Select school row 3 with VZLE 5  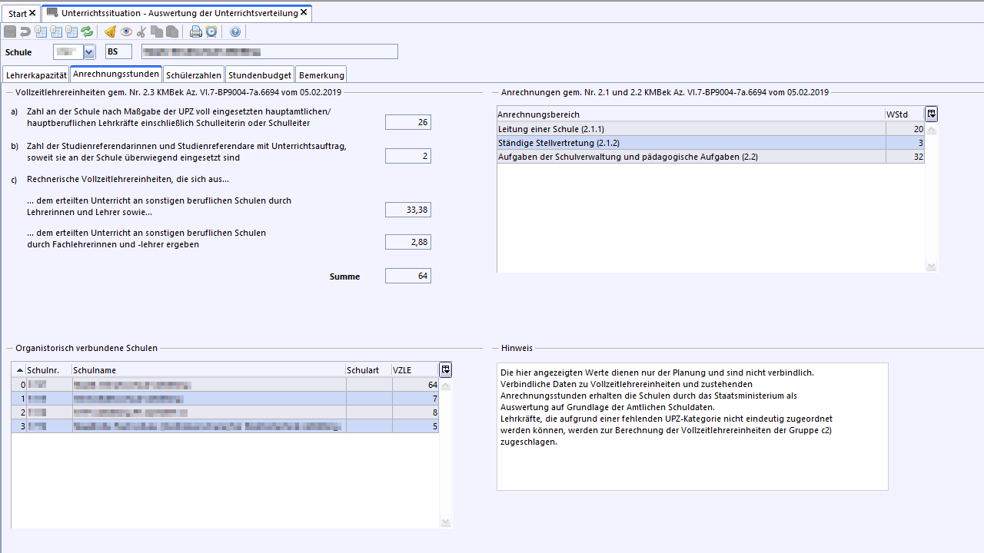point(225,426)
